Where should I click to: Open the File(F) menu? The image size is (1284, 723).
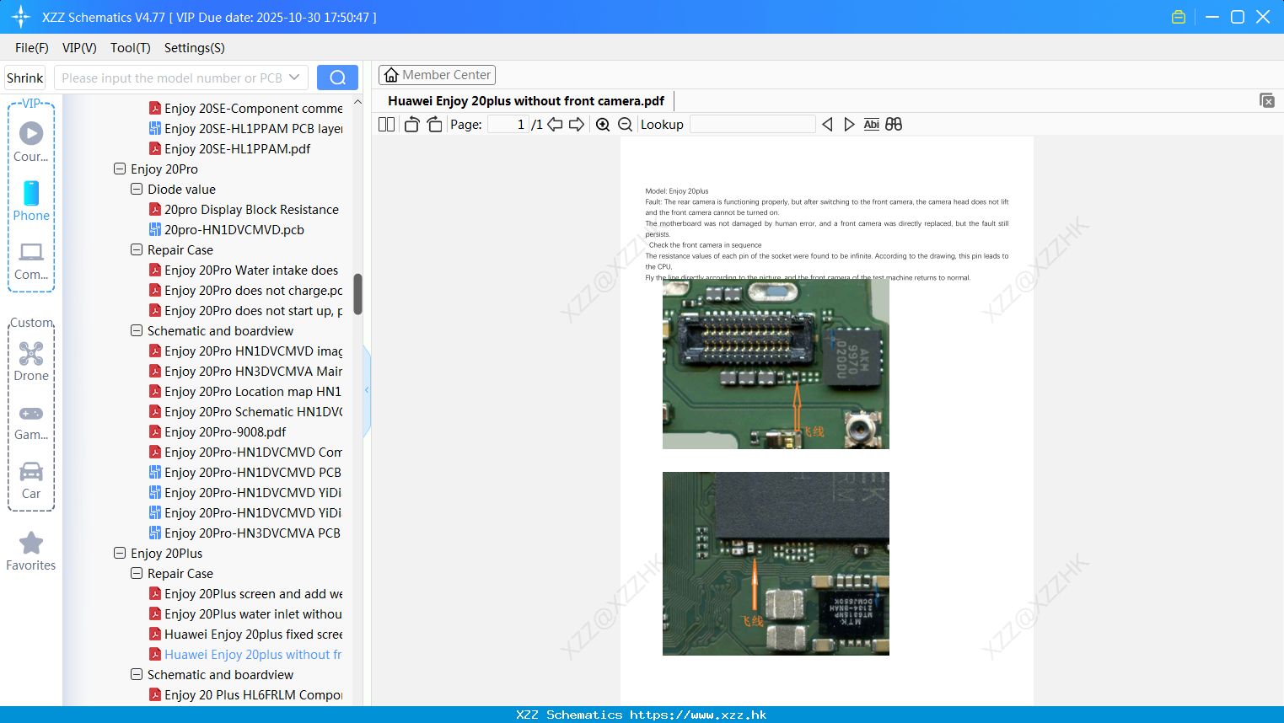tap(32, 48)
